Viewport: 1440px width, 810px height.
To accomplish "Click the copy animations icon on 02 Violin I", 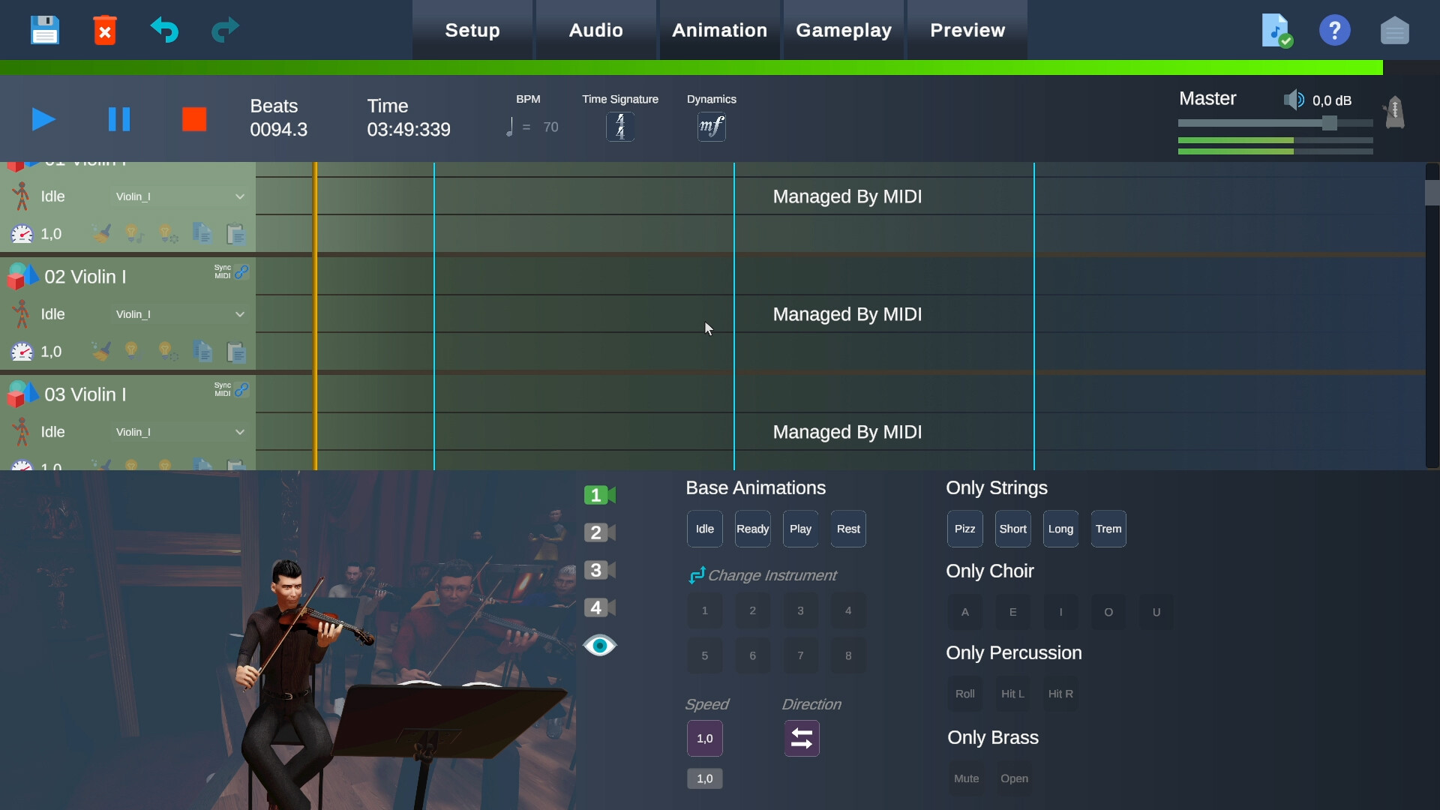I will [x=202, y=351].
